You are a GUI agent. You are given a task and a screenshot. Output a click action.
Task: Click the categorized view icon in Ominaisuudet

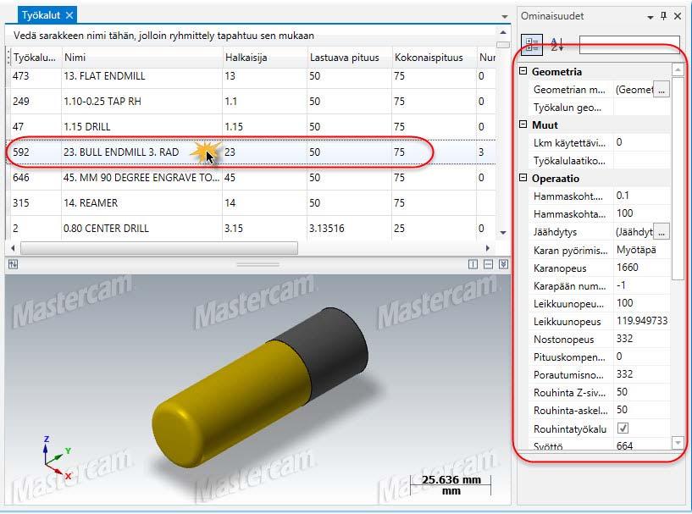[532, 45]
